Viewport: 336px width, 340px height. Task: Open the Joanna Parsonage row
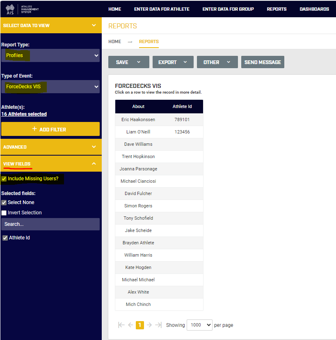click(x=159, y=169)
